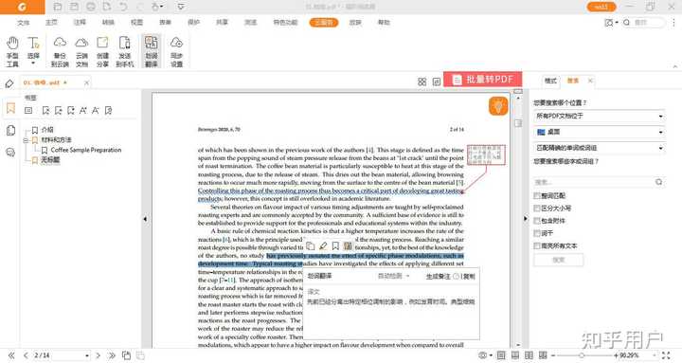
Task: Click the zoom out minus button
Action: (x=553, y=355)
